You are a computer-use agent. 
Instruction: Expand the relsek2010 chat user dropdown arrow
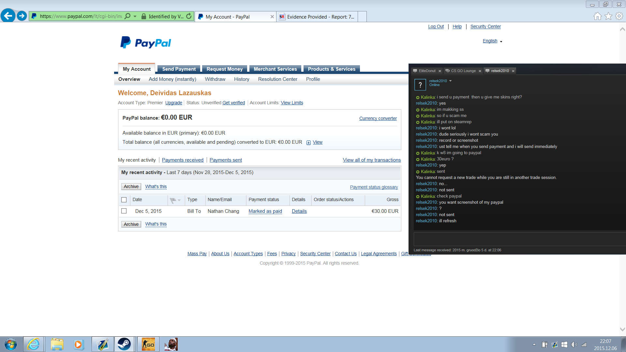tap(450, 81)
